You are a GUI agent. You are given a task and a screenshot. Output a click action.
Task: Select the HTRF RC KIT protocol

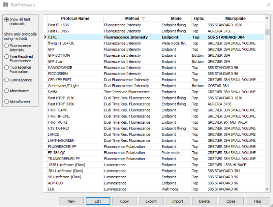click(x=58, y=122)
